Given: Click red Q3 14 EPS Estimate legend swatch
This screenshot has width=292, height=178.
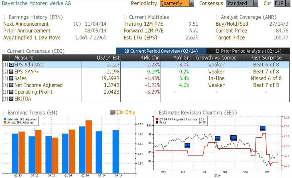Looking at the screenshot, I should (157, 119).
